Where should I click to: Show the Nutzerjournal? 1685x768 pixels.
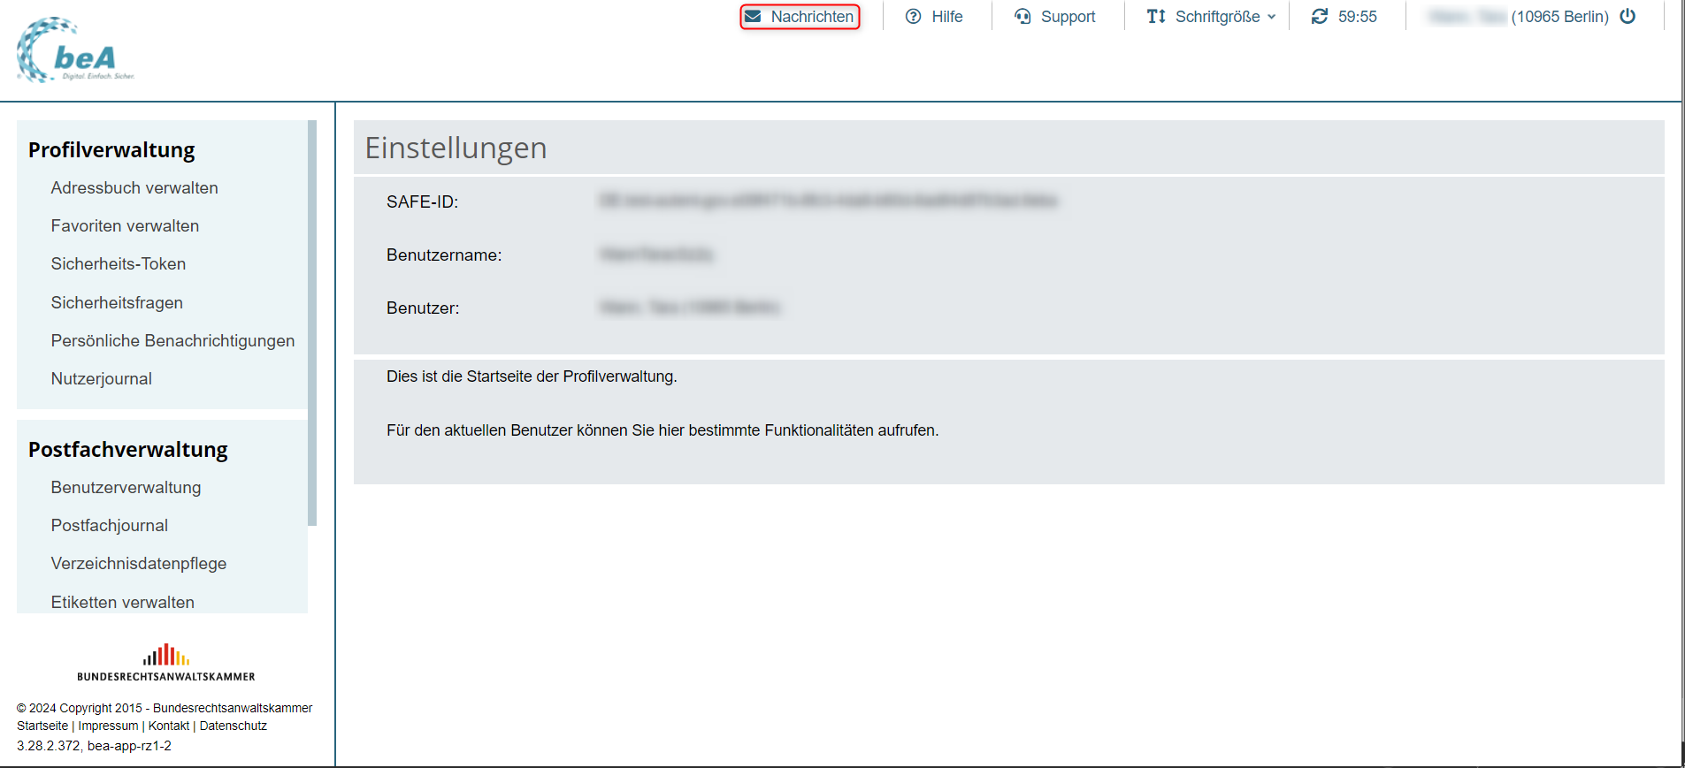102,379
